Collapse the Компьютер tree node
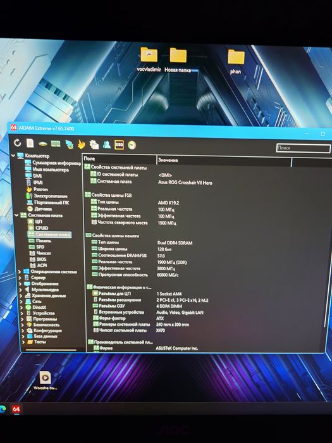The height and width of the screenshot is (443, 332). [13, 156]
